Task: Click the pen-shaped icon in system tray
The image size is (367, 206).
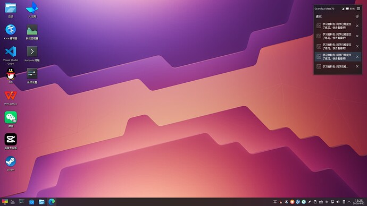Action: [310, 202]
